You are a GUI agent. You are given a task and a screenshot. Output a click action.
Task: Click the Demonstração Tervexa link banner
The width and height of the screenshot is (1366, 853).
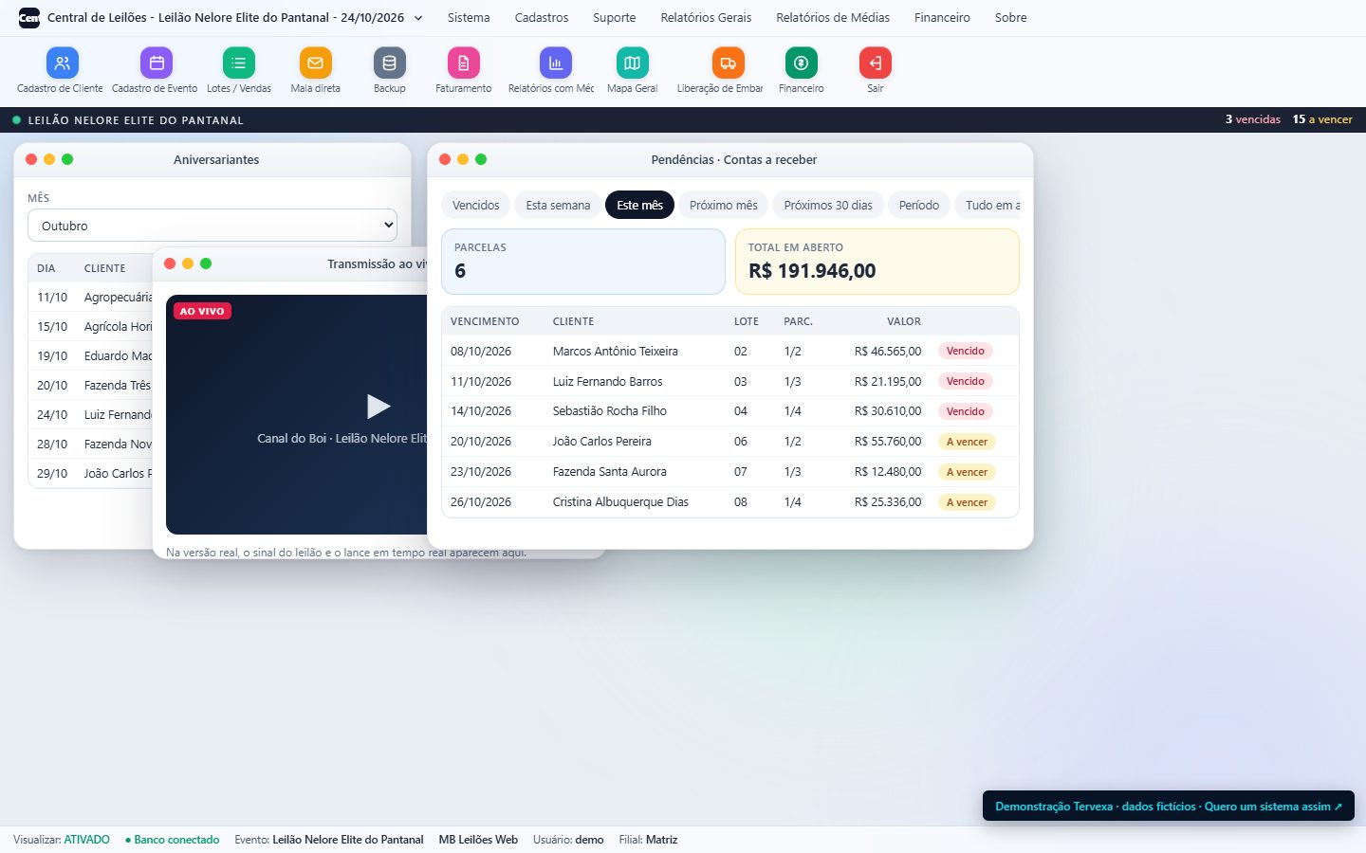pyautogui.click(x=1169, y=807)
